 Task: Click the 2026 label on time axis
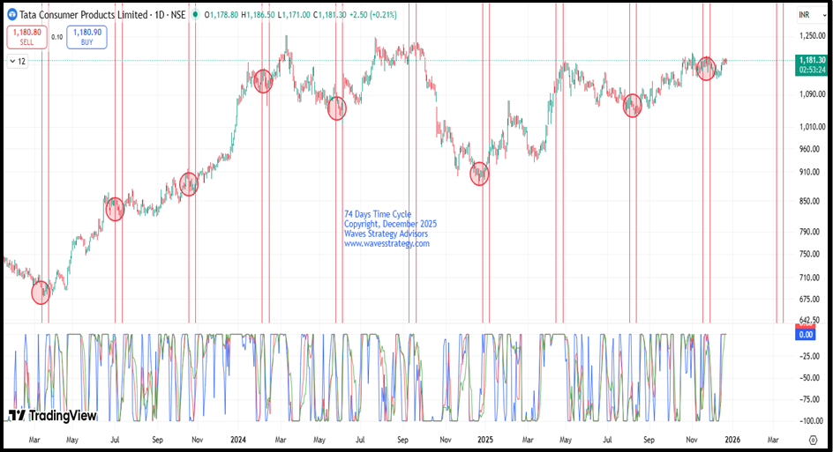coord(732,440)
